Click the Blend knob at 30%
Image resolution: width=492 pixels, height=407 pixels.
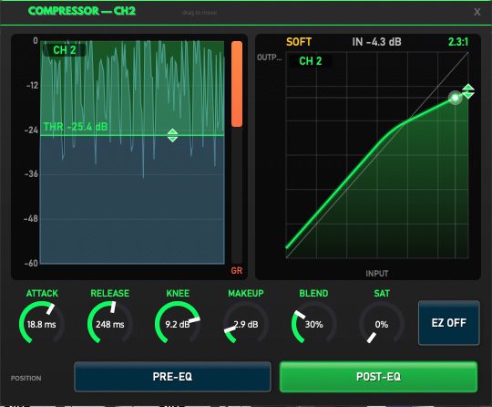click(x=313, y=323)
